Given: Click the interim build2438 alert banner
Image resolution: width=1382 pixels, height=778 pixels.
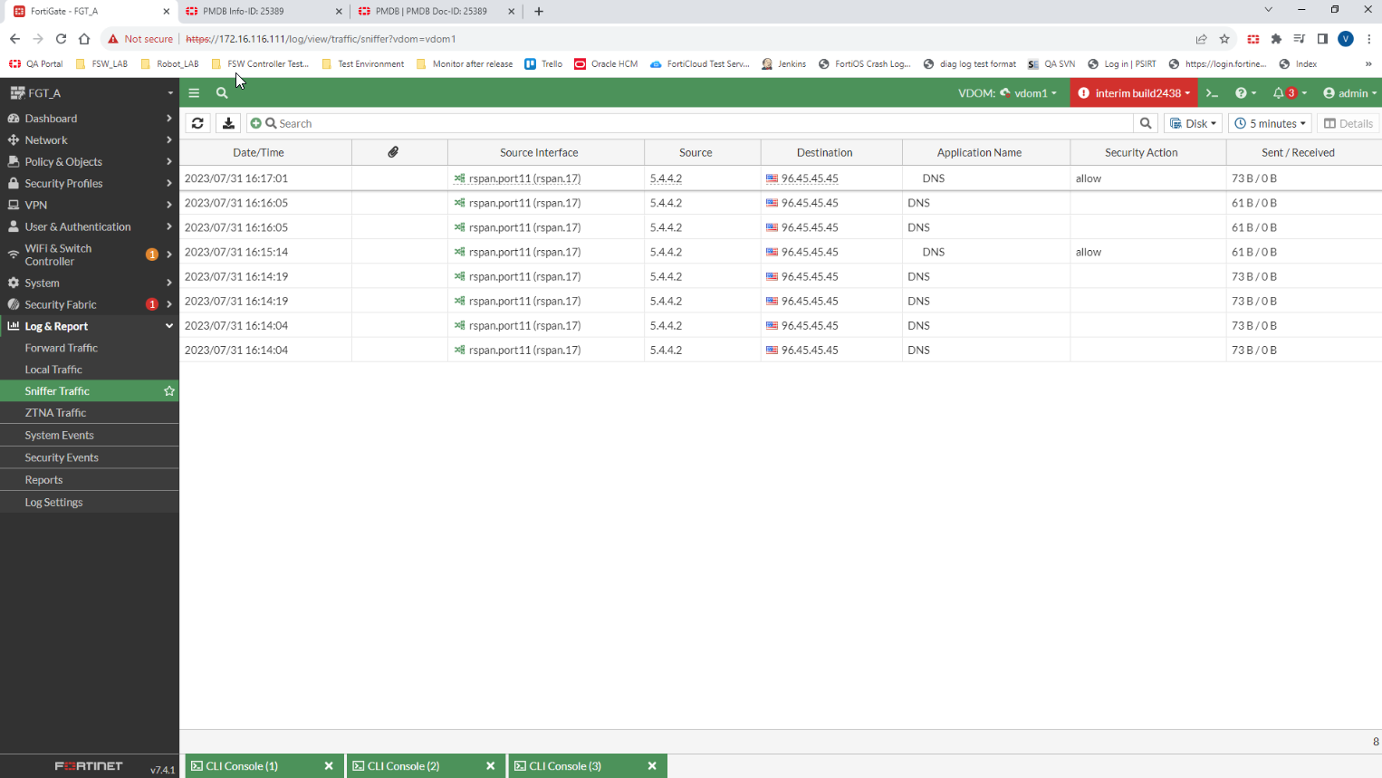Looking at the screenshot, I should click(x=1134, y=92).
